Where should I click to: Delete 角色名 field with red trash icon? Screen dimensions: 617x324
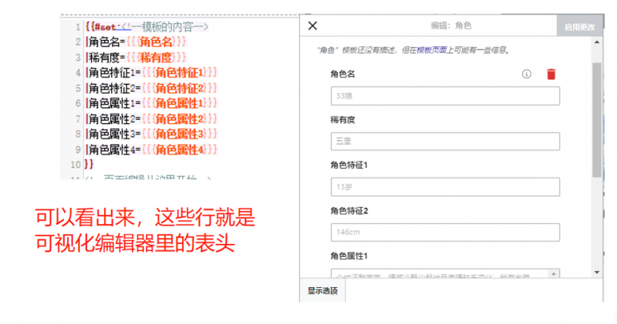pos(551,74)
